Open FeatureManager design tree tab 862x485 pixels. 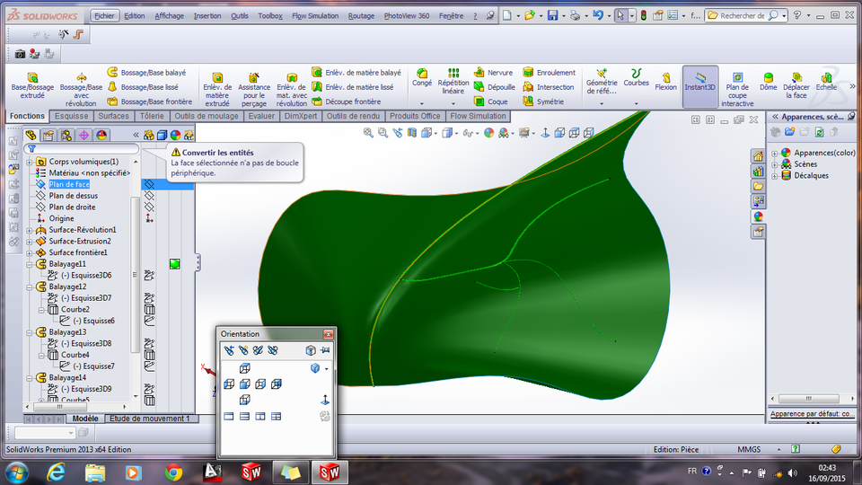click(31, 135)
